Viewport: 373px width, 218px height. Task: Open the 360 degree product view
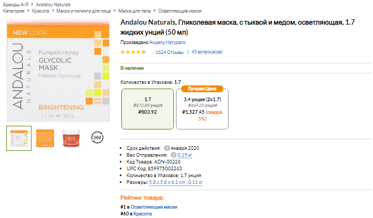point(97,137)
